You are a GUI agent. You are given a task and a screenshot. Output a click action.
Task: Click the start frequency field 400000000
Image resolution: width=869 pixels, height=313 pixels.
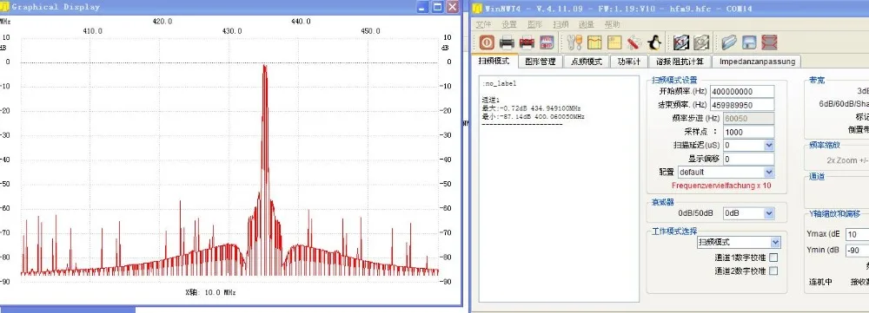pyautogui.click(x=742, y=91)
